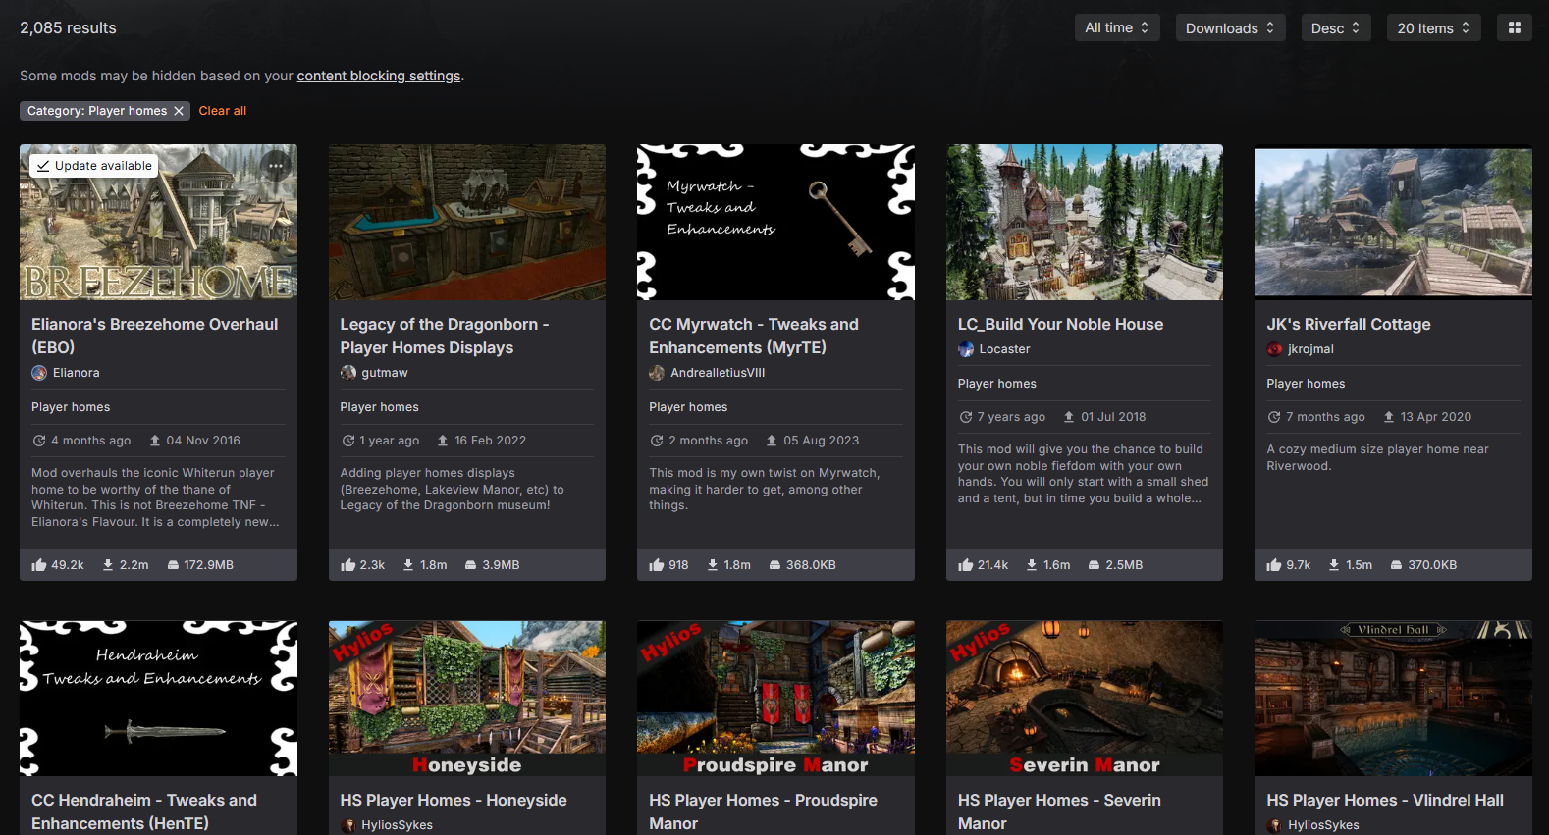Open Legacy of the Dragonborn Player Homes Displays title
The width and height of the screenshot is (1549, 835).
point(445,336)
